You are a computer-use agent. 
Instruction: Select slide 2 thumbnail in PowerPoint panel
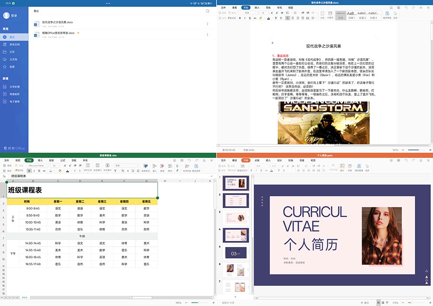tap(236, 200)
